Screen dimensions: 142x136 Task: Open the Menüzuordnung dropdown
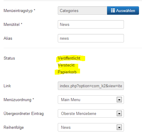91,100
